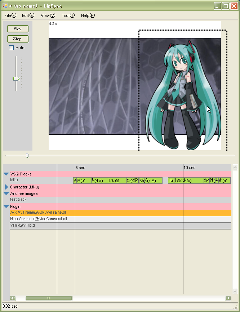Minimize the LipSync window
The height and width of the screenshot is (312, 240).
click(x=217, y=6)
